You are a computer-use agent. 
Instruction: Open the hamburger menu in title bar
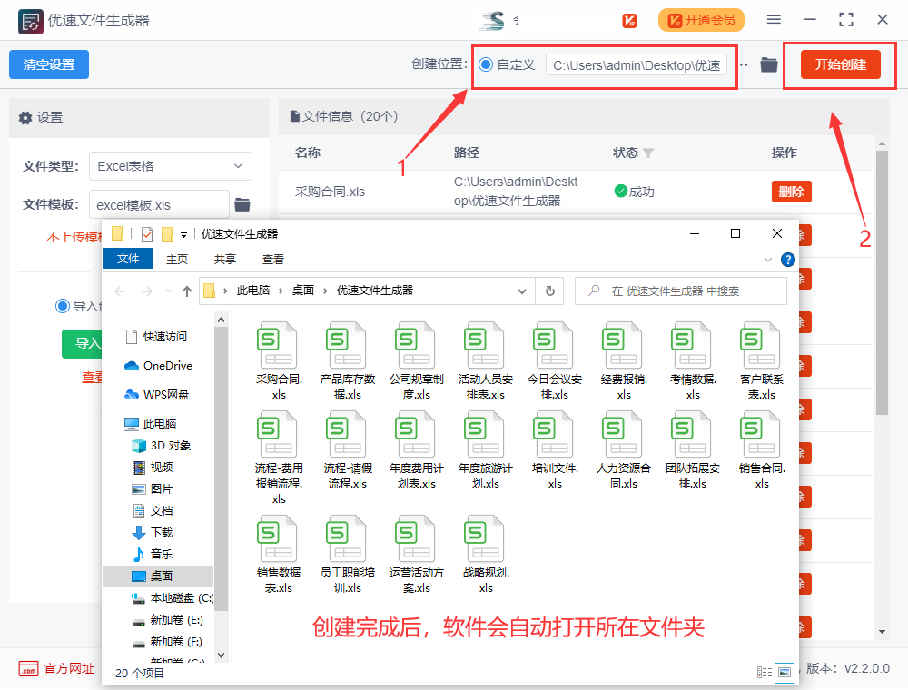tap(774, 20)
